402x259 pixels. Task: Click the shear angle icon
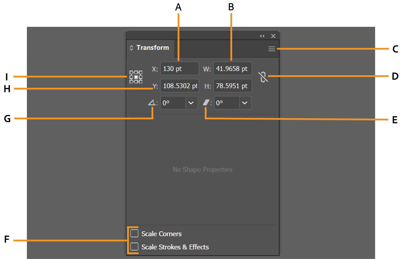point(206,103)
